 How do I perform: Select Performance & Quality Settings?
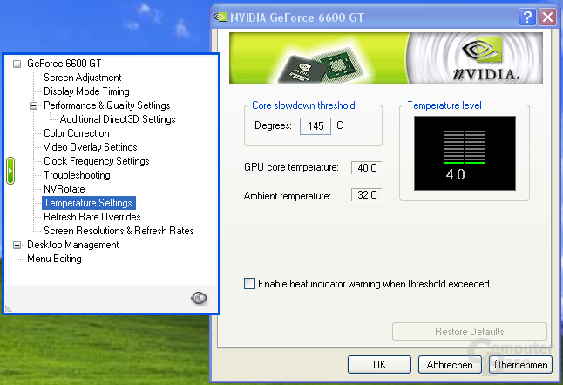[107, 105]
